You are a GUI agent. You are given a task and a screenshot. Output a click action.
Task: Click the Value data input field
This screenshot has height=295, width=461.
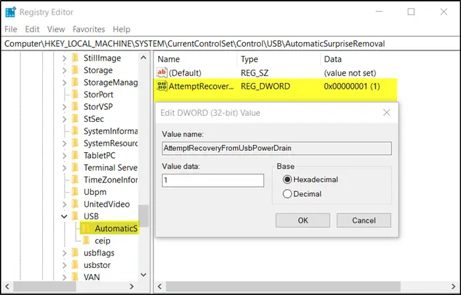(x=213, y=180)
